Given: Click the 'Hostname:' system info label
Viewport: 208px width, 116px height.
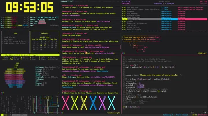Looking at the screenshot, I should [40, 67].
